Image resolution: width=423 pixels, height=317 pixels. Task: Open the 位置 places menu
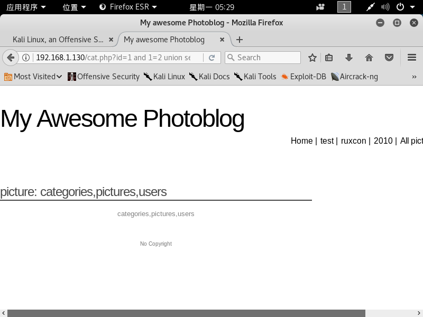pos(73,7)
